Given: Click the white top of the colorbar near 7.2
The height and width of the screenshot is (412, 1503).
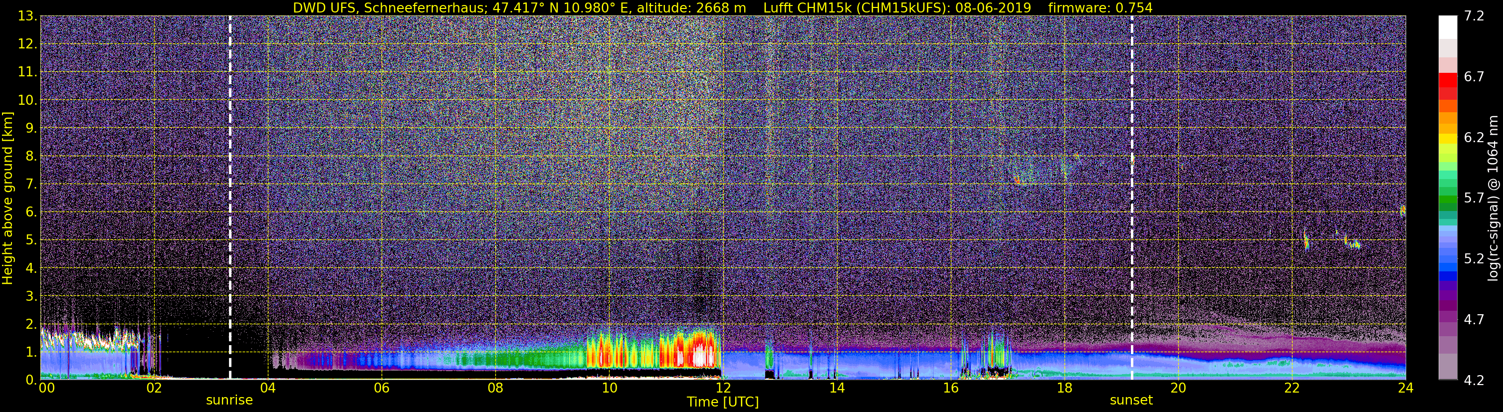Looking at the screenshot, I should point(1448,26).
